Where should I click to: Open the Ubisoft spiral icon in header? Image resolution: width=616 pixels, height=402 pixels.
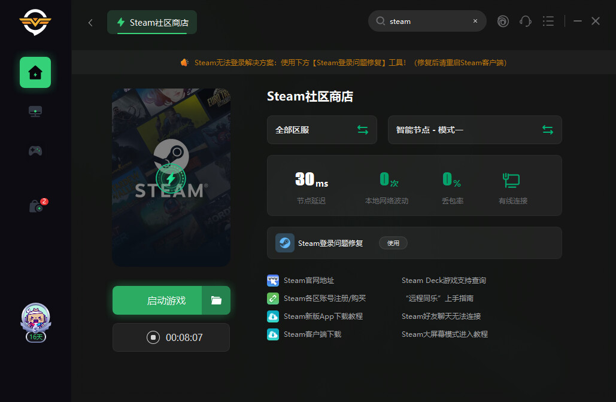[503, 21]
